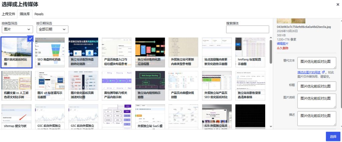Uncheck the selected 图片优化前后对比图 checkmark
This screenshot has width=342, height=142.
click(x=30, y=39)
